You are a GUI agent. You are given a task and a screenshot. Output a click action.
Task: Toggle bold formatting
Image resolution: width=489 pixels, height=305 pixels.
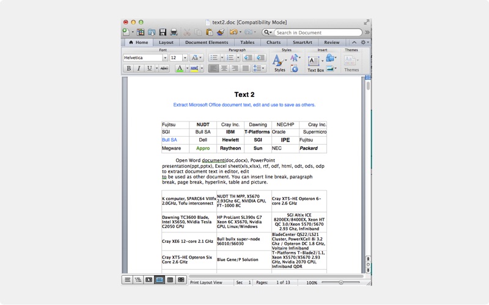tap(128, 68)
